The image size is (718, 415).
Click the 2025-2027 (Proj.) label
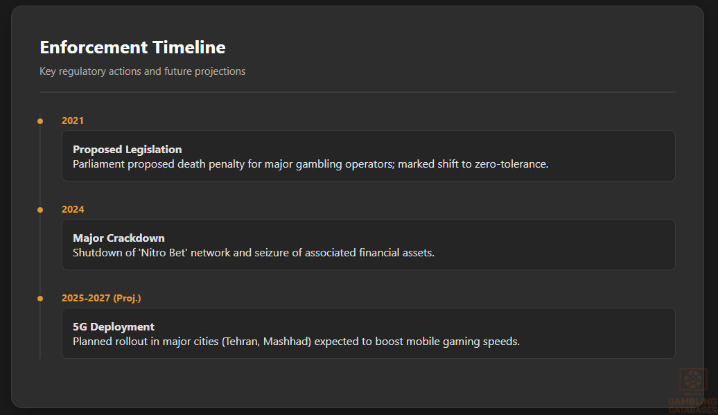tap(101, 298)
